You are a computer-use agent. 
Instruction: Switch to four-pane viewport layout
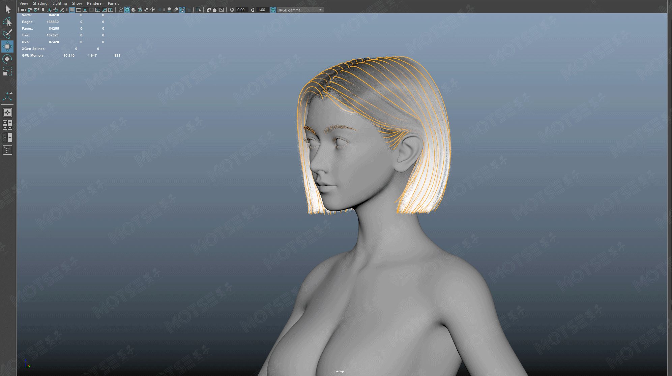pos(7,125)
